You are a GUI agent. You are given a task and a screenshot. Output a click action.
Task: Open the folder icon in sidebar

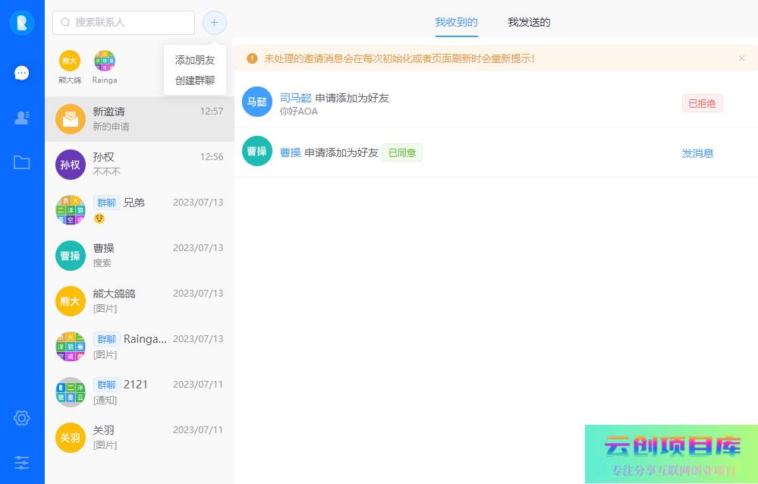pos(22,162)
